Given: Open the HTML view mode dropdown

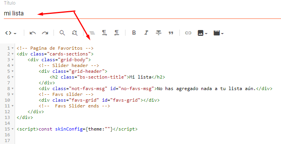Looking at the screenshot, I should tap(11, 33).
